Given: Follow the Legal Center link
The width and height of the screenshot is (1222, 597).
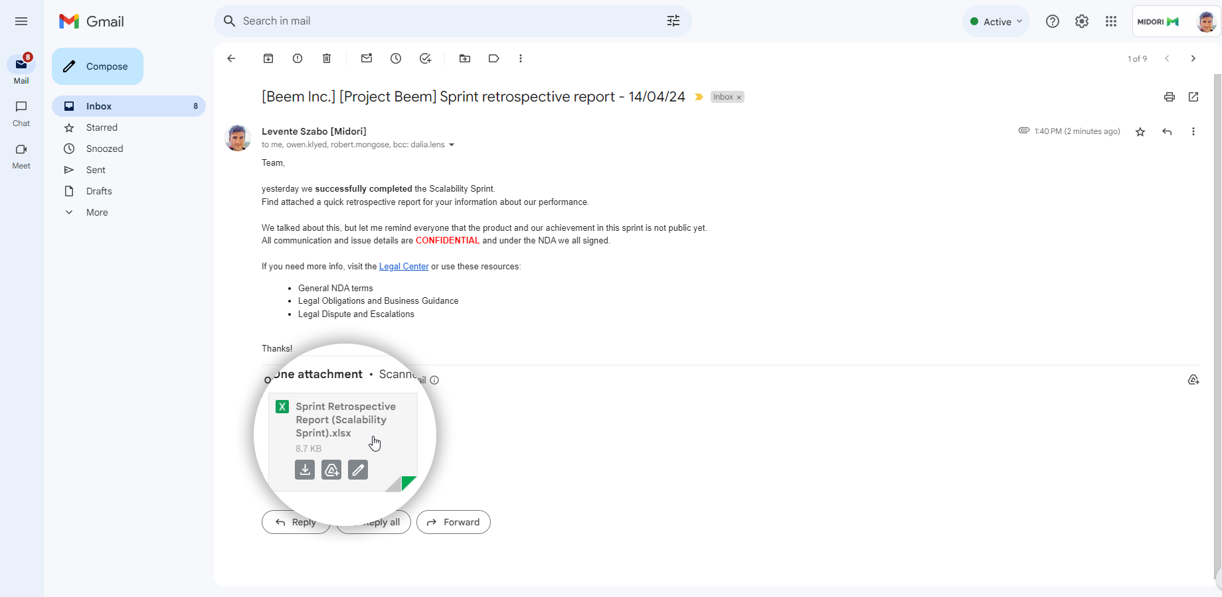Looking at the screenshot, I should pyautogui.click(x=404, y=267).
